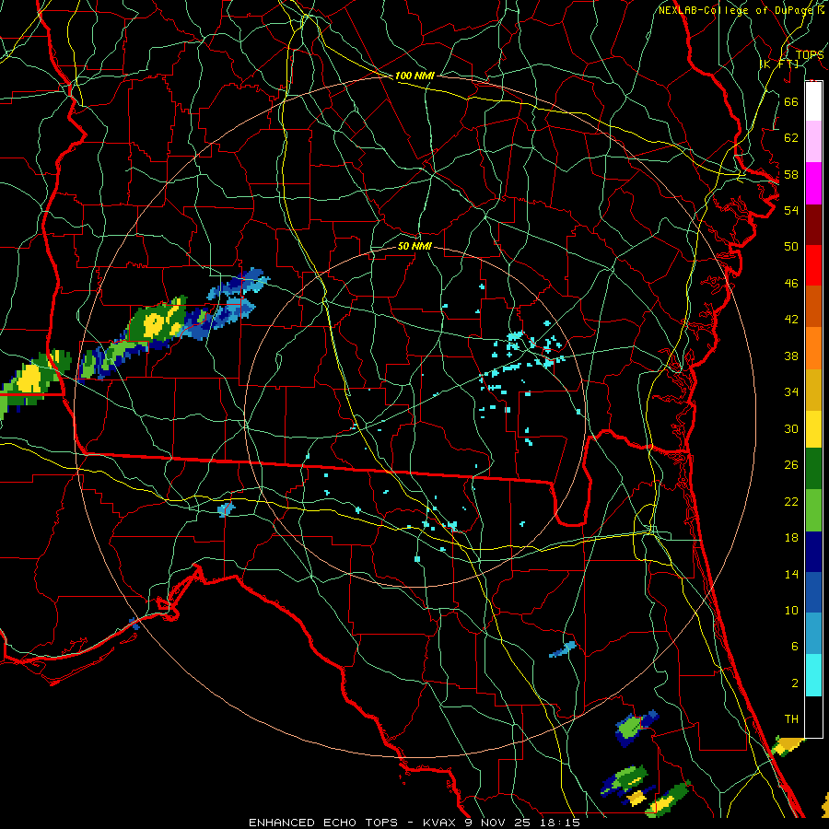Screen dimensions: 829x829
Task: Click the "ENHANCED ECHO TOPS" caption text
Action: pos(323,823)
